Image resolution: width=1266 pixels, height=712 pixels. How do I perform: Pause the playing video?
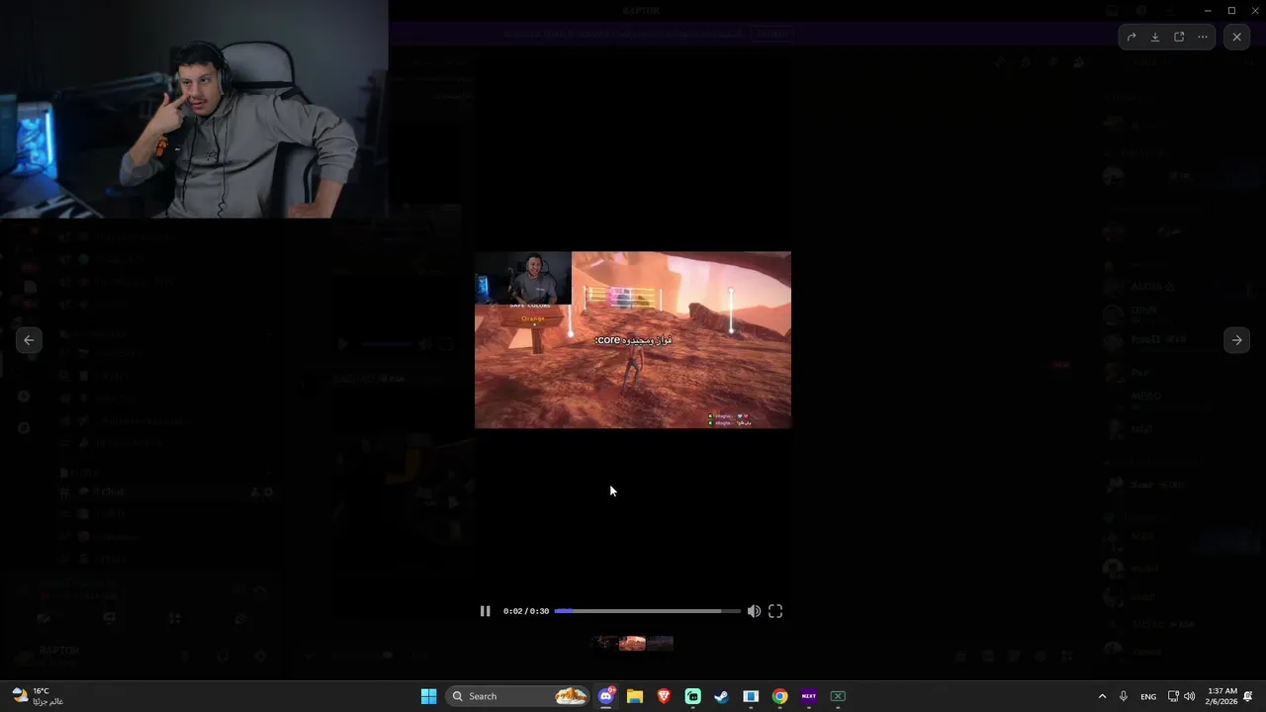[x=485, y=611]
